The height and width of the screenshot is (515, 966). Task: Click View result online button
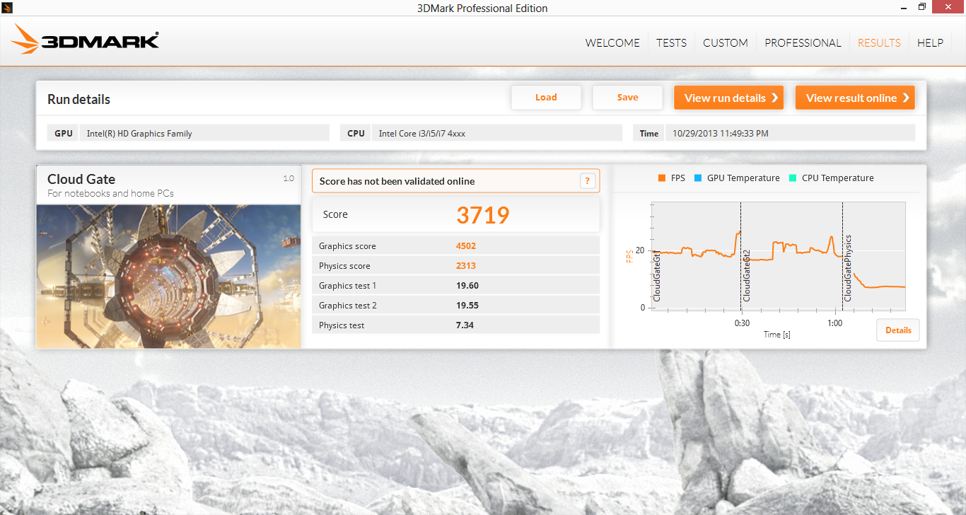click(x=855, y=98)
